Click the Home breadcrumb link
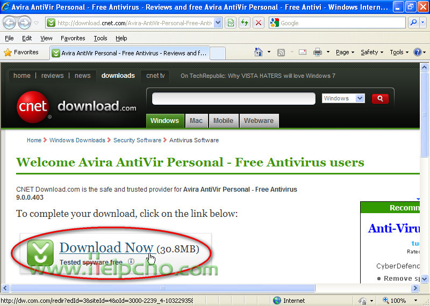This screenshot has width=430, height=306. coord(34,140)
